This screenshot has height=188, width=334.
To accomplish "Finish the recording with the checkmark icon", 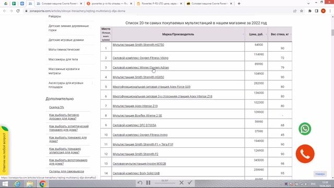I will [190, 182].
